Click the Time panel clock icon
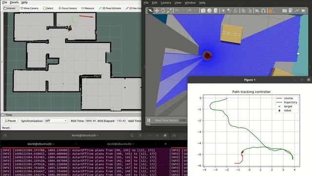312x176 pixels. pos(3,115)
